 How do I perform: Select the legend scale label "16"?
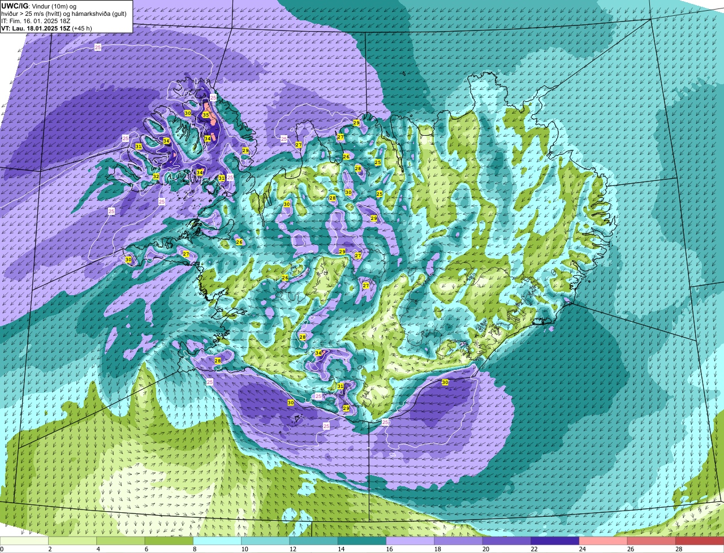pos(389,549)
